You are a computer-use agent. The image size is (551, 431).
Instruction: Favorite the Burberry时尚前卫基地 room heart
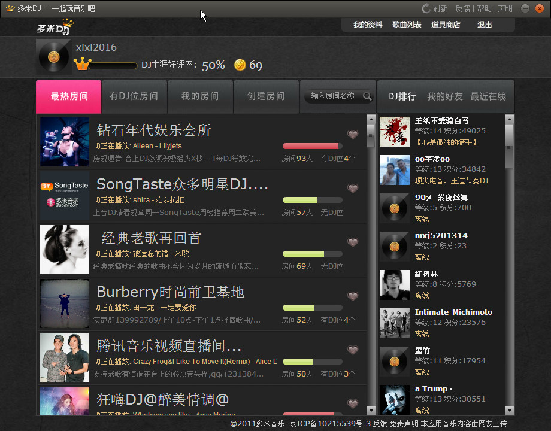coord(353,296)
